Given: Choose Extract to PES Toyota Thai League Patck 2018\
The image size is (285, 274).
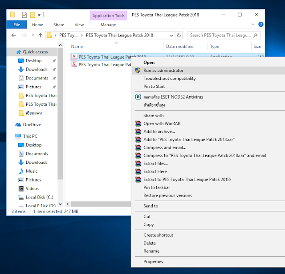Looking at the screenshot, I should point(187,179).
